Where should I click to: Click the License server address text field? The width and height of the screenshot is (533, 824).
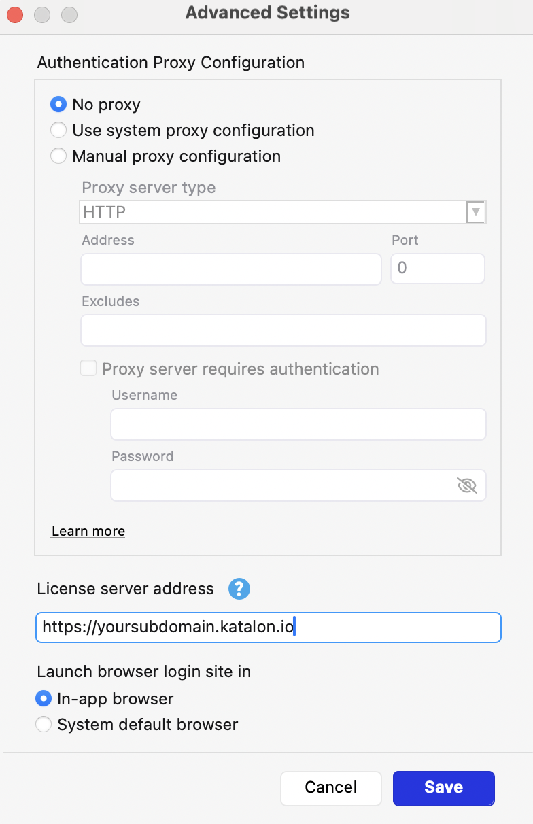coord(268,627)
